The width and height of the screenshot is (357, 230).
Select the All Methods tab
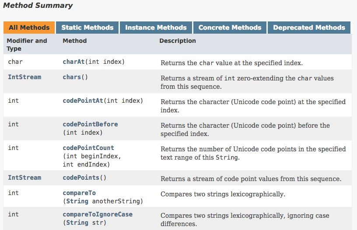click(29, 28)
